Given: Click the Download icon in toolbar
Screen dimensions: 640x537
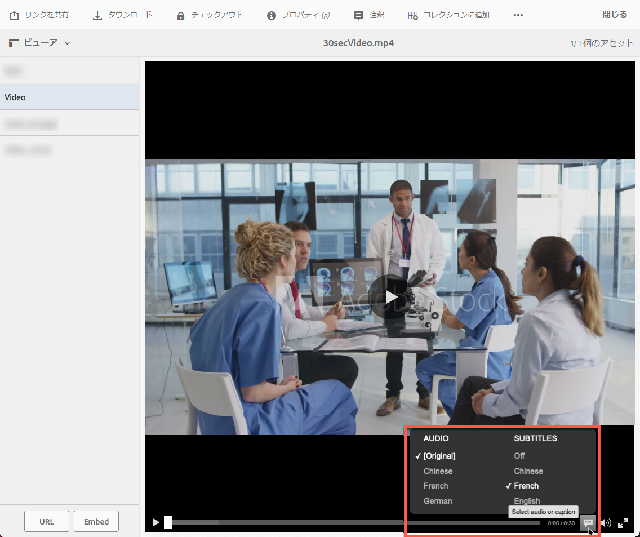Looking at the screenshot, I should click(x=97, y=15).
